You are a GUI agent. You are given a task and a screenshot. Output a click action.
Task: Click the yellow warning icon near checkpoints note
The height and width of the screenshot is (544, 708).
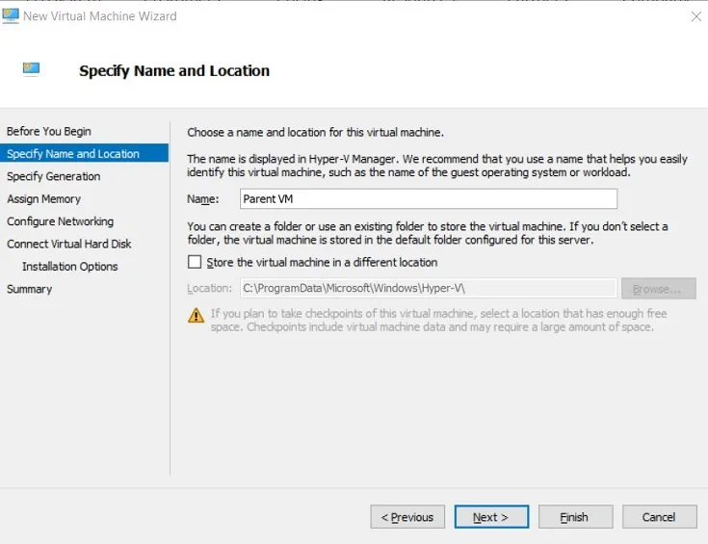pyautogui.click(x=196, y=315)
